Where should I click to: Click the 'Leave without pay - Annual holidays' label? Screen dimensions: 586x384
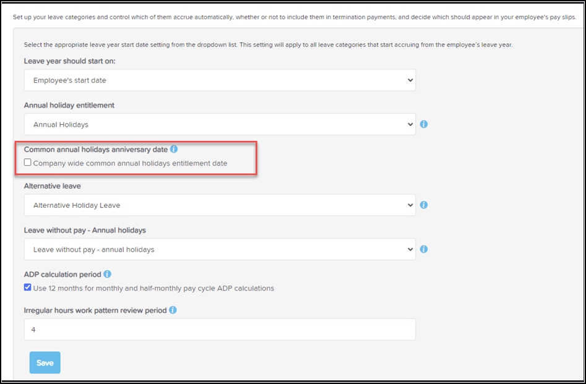coord(85,230)
